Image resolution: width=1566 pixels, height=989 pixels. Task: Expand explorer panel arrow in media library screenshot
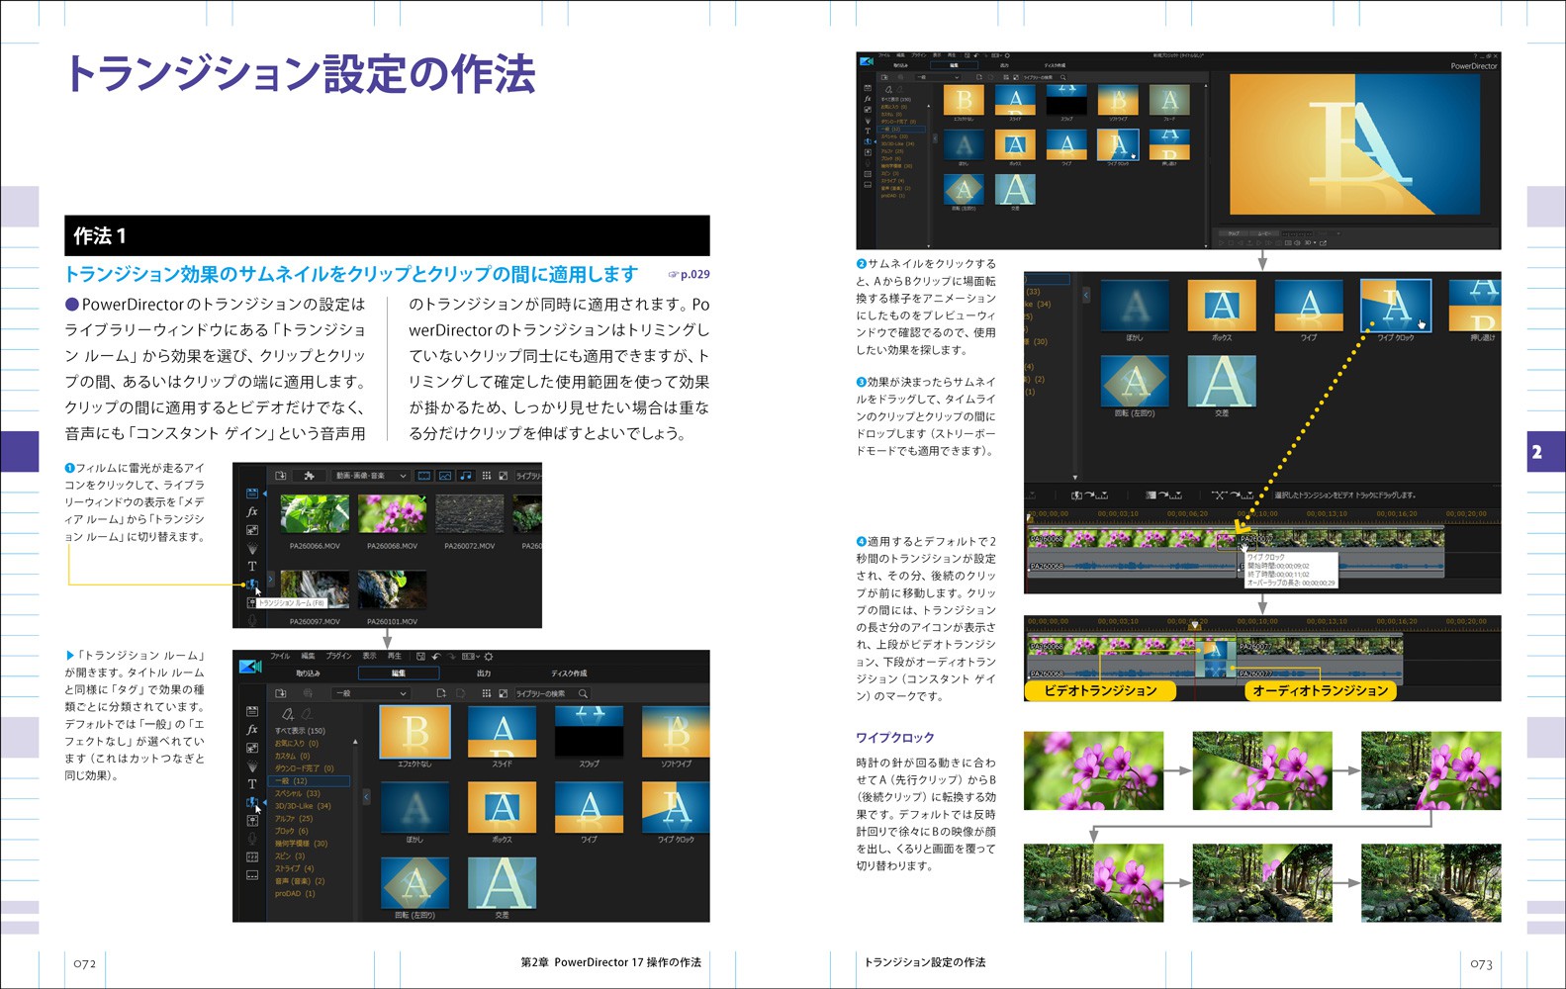coord(271,580)
